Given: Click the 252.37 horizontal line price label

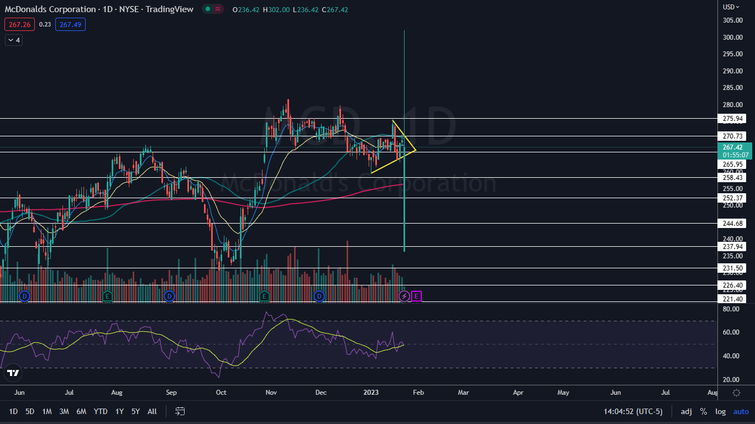Looking at the screenshot, I should click(732, 198).
